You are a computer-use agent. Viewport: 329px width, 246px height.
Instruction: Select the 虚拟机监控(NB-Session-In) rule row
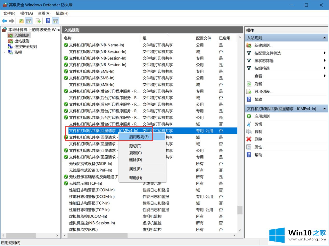pos(150,223)
